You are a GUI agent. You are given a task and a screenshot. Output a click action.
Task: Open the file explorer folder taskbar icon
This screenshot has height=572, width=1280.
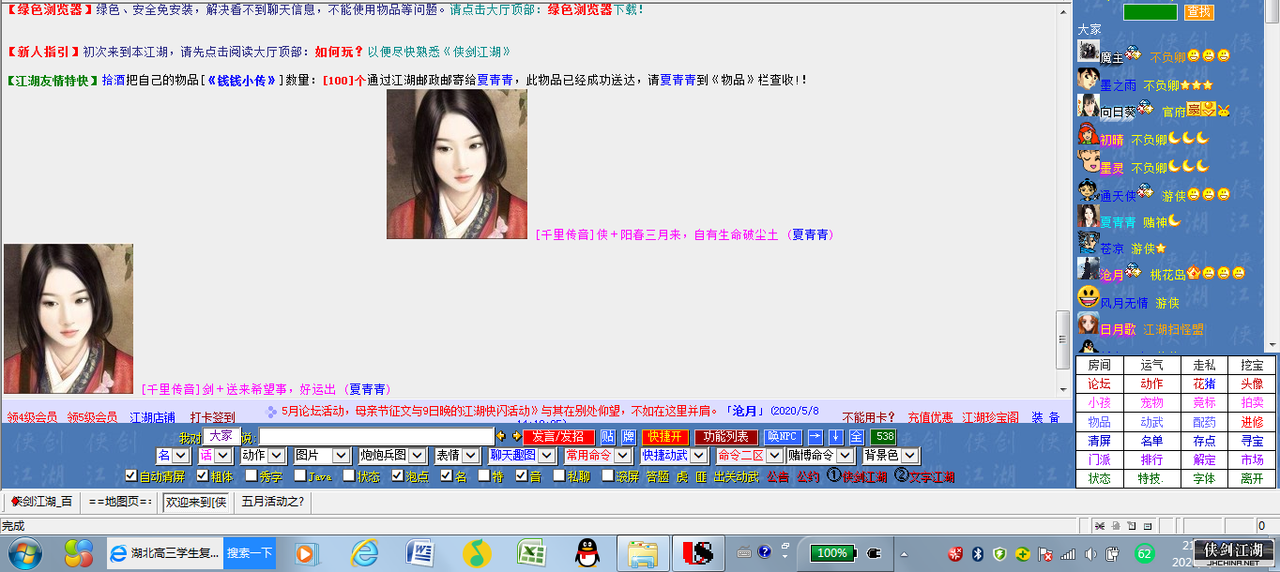click(x=642, y=553)
